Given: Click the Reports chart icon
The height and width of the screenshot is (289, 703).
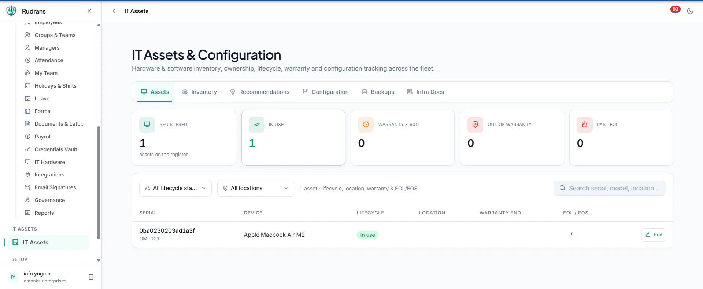Looking at the screenshot, I should pos(27,213).
